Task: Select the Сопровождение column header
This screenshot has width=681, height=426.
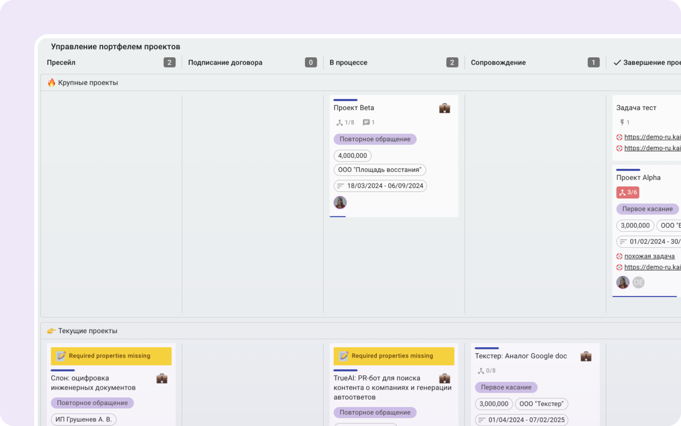Action: [x=498, y=62]
